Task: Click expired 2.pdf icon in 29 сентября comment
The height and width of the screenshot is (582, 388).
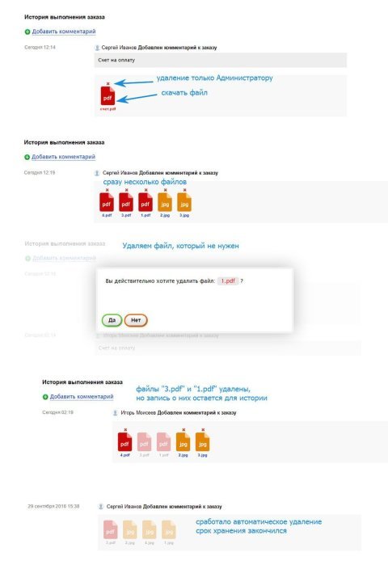Action: tap(110, 530)
